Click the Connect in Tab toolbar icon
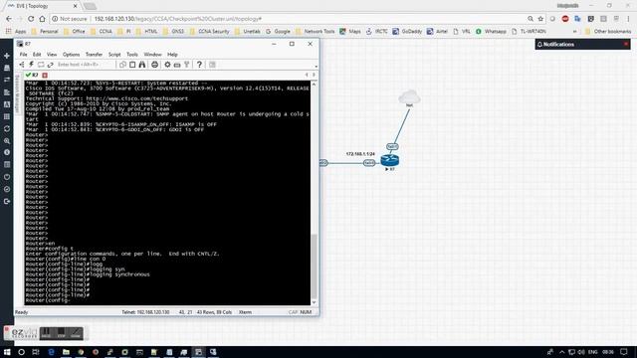 [41, 65]
